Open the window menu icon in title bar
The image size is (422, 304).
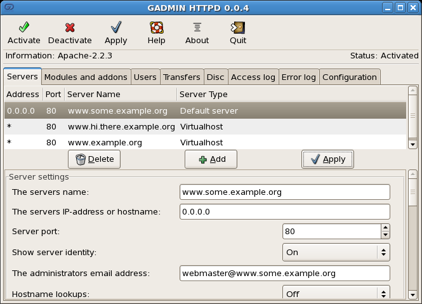8,8
